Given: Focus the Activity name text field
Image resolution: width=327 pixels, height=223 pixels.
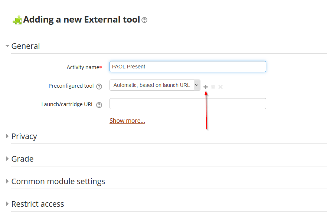Looking at the screenshot, I should (x=188, y=67).
